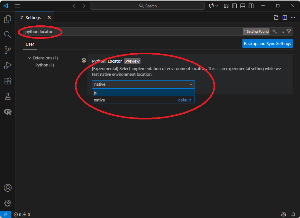The width and height of the screenshot is (300, 218).
Task: Open Source Control view
Action: click(x=8, y=50)
